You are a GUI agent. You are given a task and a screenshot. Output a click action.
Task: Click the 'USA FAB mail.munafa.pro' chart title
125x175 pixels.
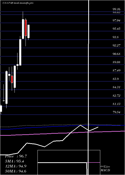coord(18,3)
